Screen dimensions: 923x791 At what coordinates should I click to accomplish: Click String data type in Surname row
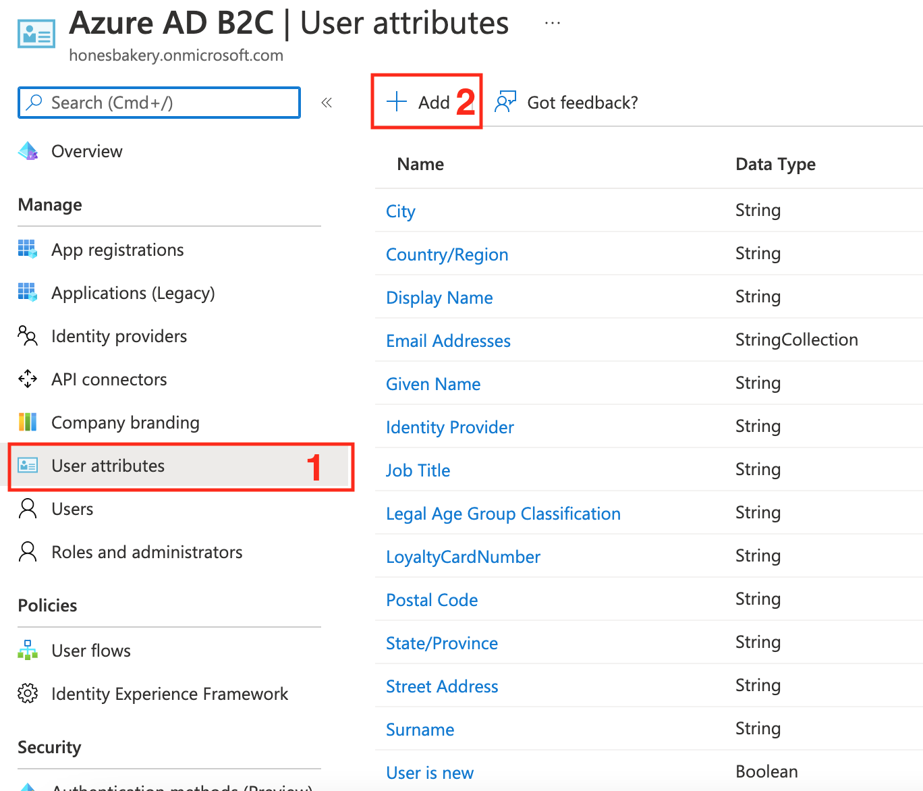(758, 728)
